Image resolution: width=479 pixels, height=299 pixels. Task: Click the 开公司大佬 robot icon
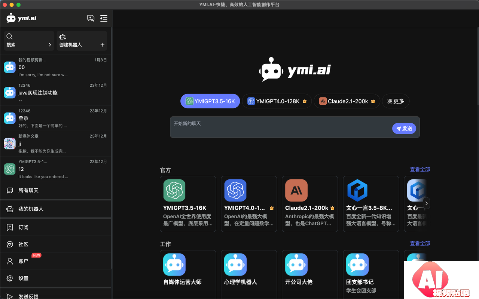click(x=296, y=264)
